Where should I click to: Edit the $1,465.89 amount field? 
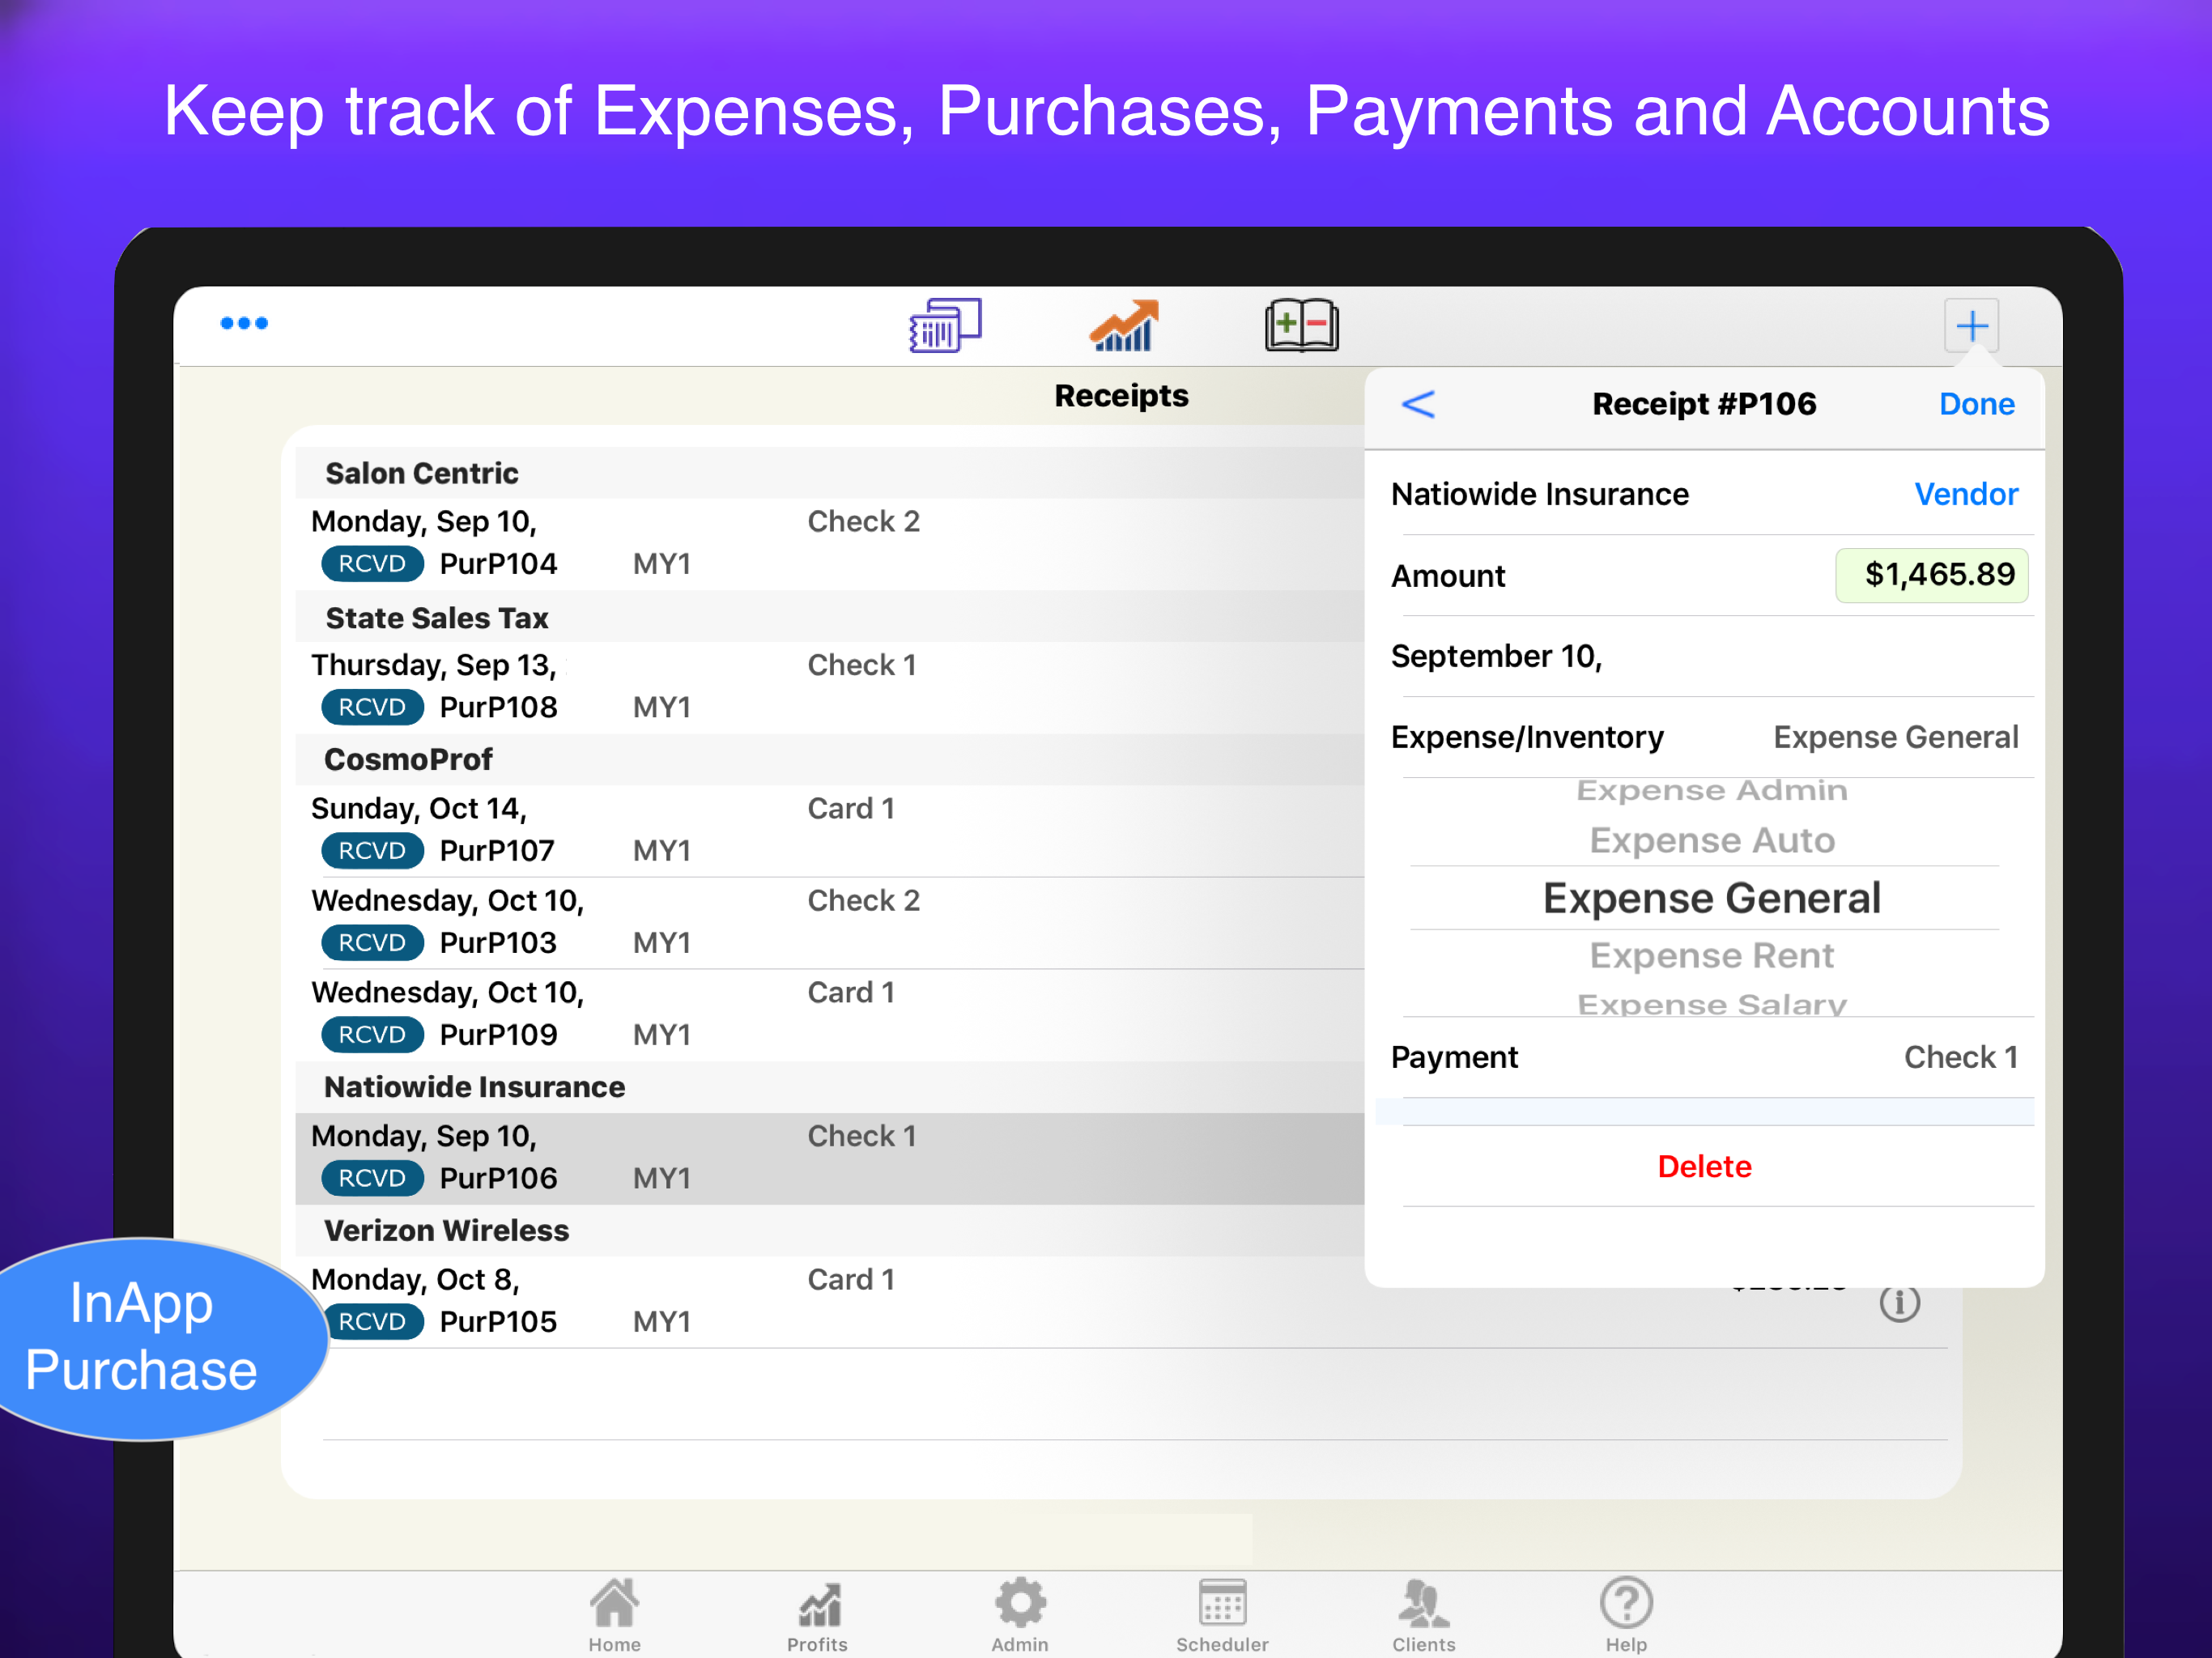[x=1931, y=575]
